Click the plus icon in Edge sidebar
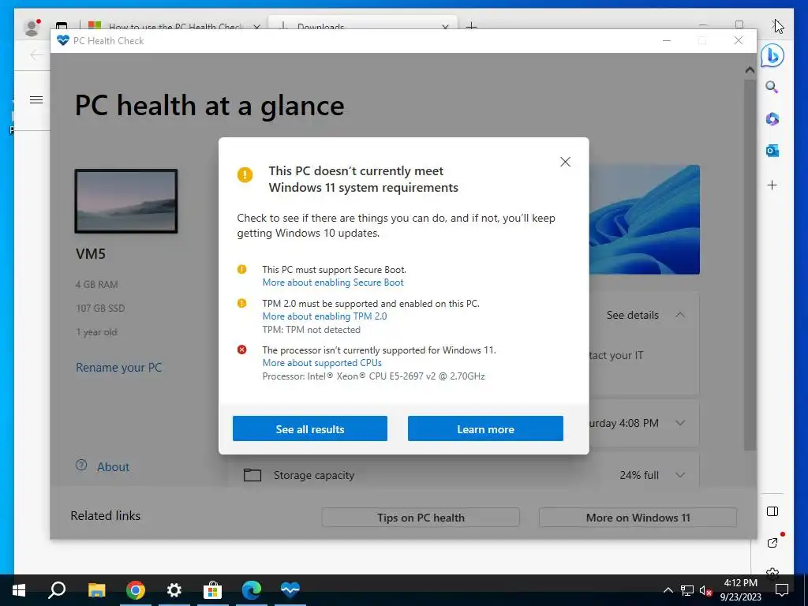The width and height of the screenshot is (808, 606). click(x=772, y=185)
